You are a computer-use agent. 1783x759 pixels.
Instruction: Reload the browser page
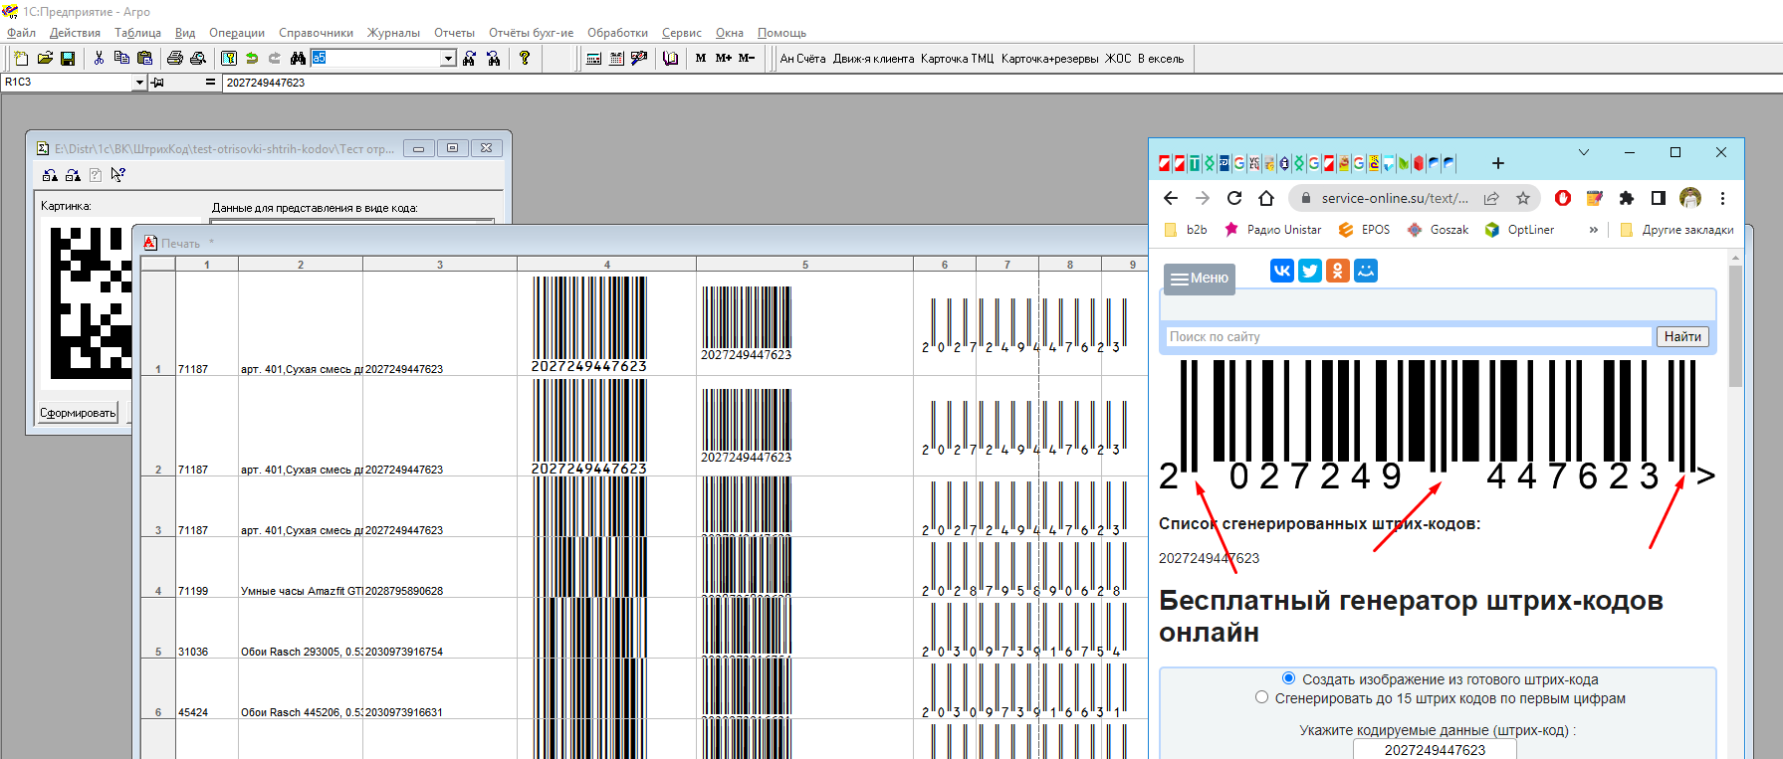point(1234,198)
